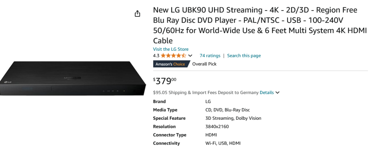This screenshot has height=147, width=375.
Task: Click the LG logo on the player
Action: (8, 82)
